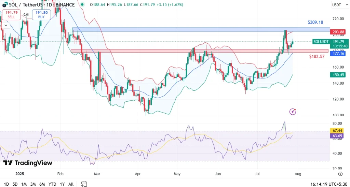The image size is (350, 187).
Task: Select the red support zone rectangle
Action: point(198,51)
